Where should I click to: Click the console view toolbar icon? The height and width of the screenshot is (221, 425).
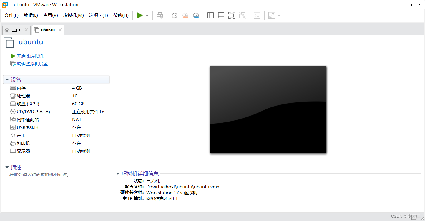point(257,15)
